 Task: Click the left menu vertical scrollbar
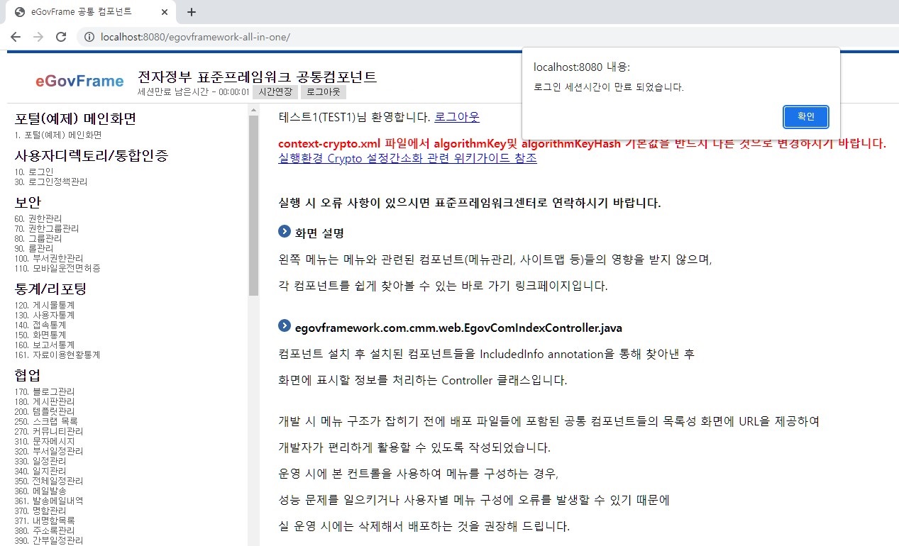click(253, 206)
